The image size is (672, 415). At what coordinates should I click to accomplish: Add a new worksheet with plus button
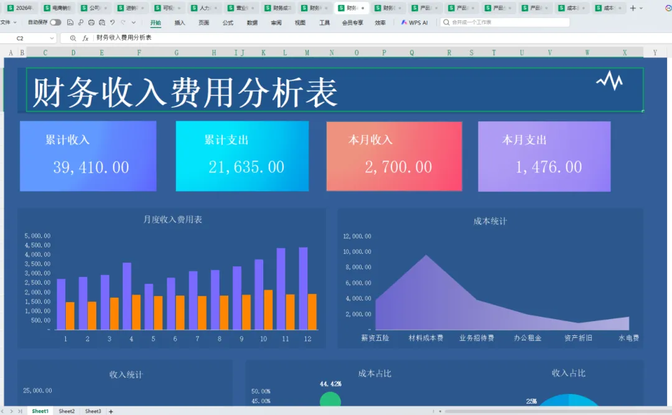(111, 411)
